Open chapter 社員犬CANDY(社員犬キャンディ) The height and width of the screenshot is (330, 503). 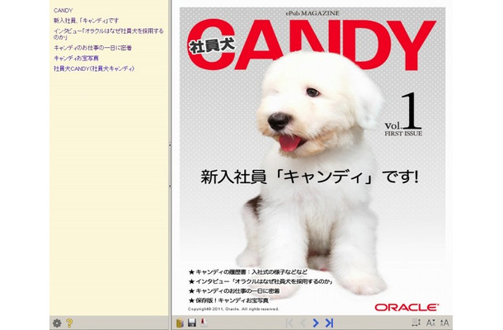point(94,68)
